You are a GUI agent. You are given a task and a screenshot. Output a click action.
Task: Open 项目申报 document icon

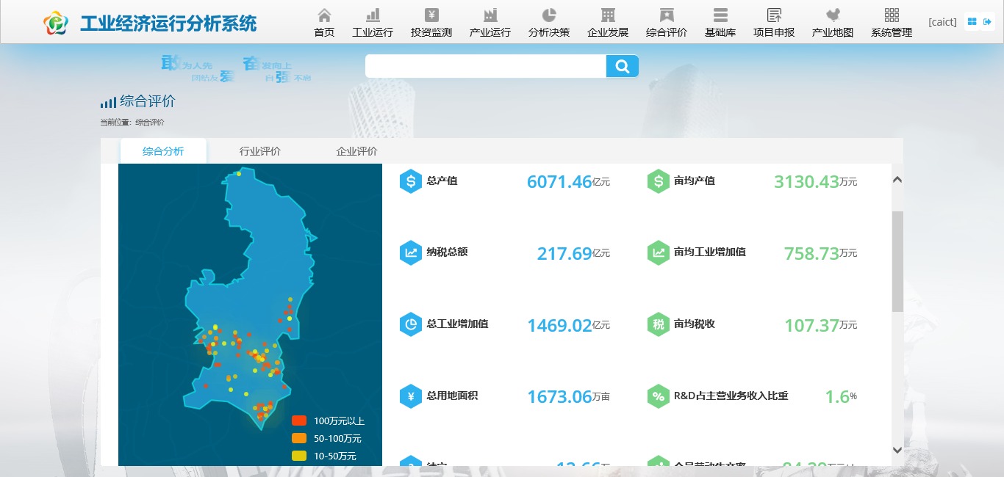tap(774, 15)
